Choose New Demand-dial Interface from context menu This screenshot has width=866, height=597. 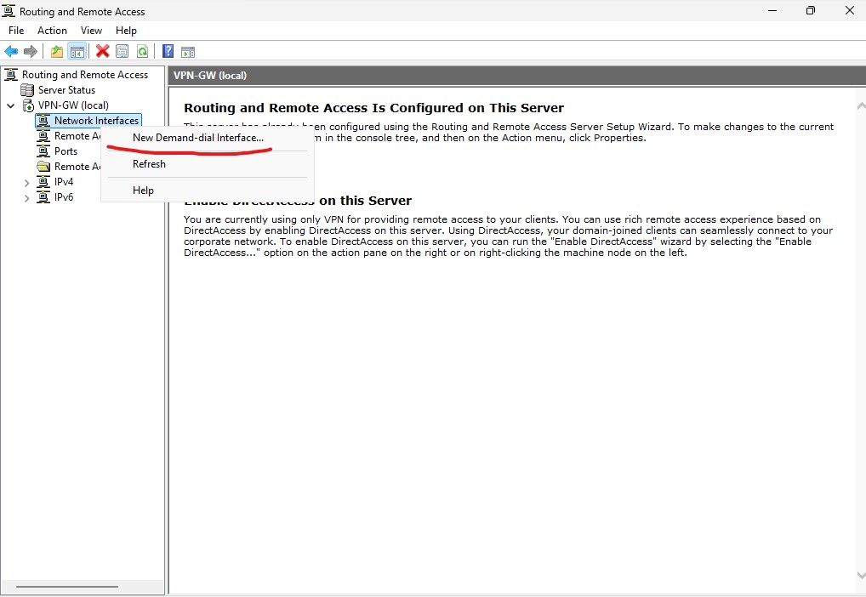coord(198,138)
